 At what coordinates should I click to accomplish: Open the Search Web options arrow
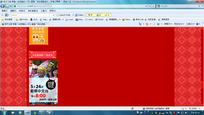click(x=73, y=15)
